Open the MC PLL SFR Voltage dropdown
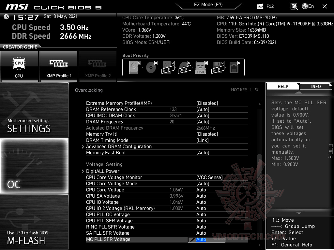Screen dimensions: 334x250 click(206, 239)
